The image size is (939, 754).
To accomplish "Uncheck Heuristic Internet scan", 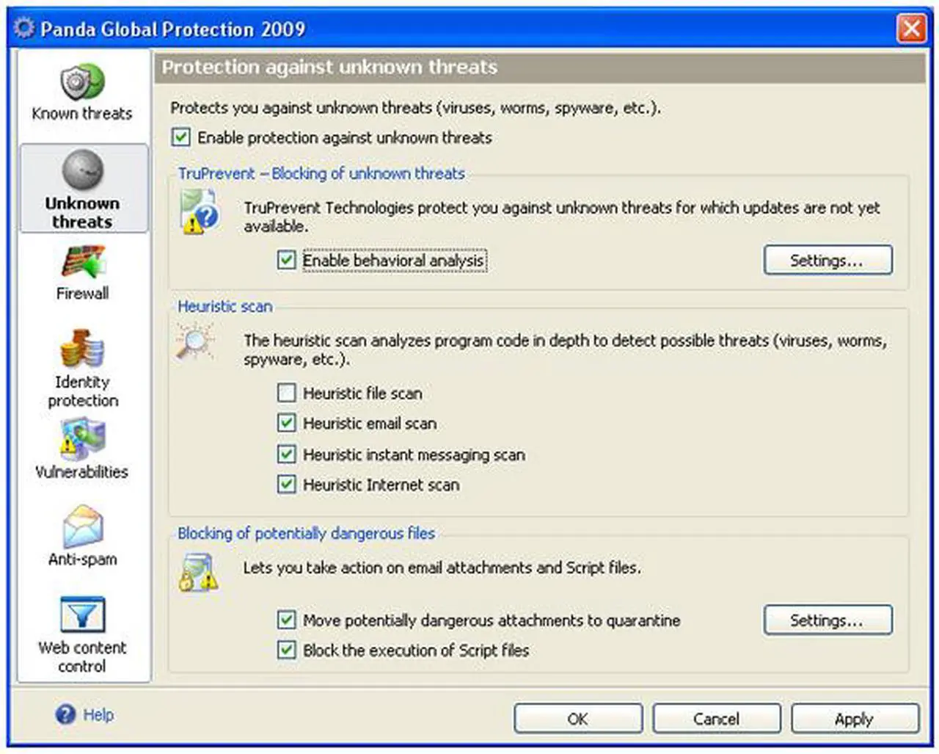I will click(x=286, y=485).
